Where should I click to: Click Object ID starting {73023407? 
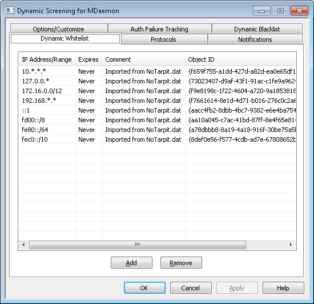(241, 81)
